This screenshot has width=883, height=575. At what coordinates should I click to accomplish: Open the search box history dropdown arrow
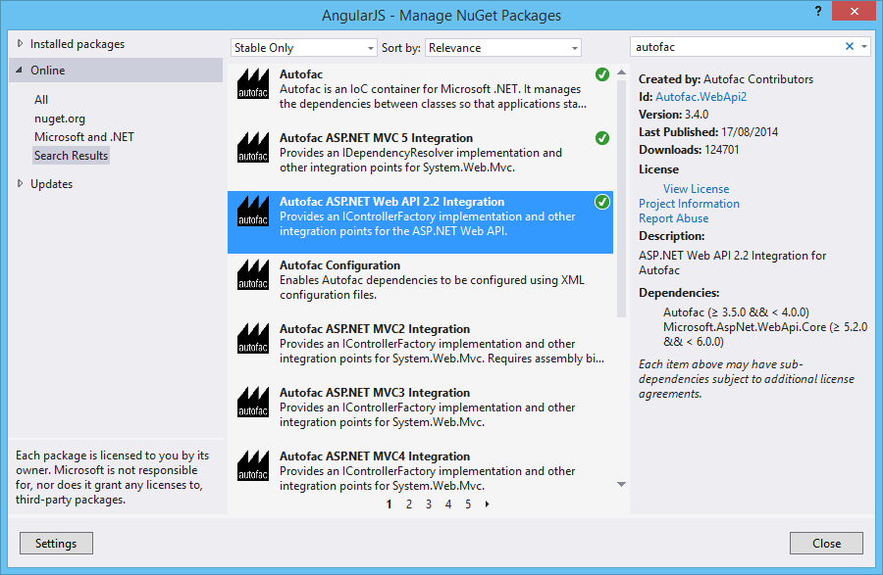coord(863,47)
